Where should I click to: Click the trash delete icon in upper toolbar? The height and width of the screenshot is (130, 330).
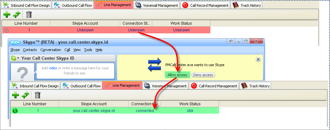tap(29, 14)
